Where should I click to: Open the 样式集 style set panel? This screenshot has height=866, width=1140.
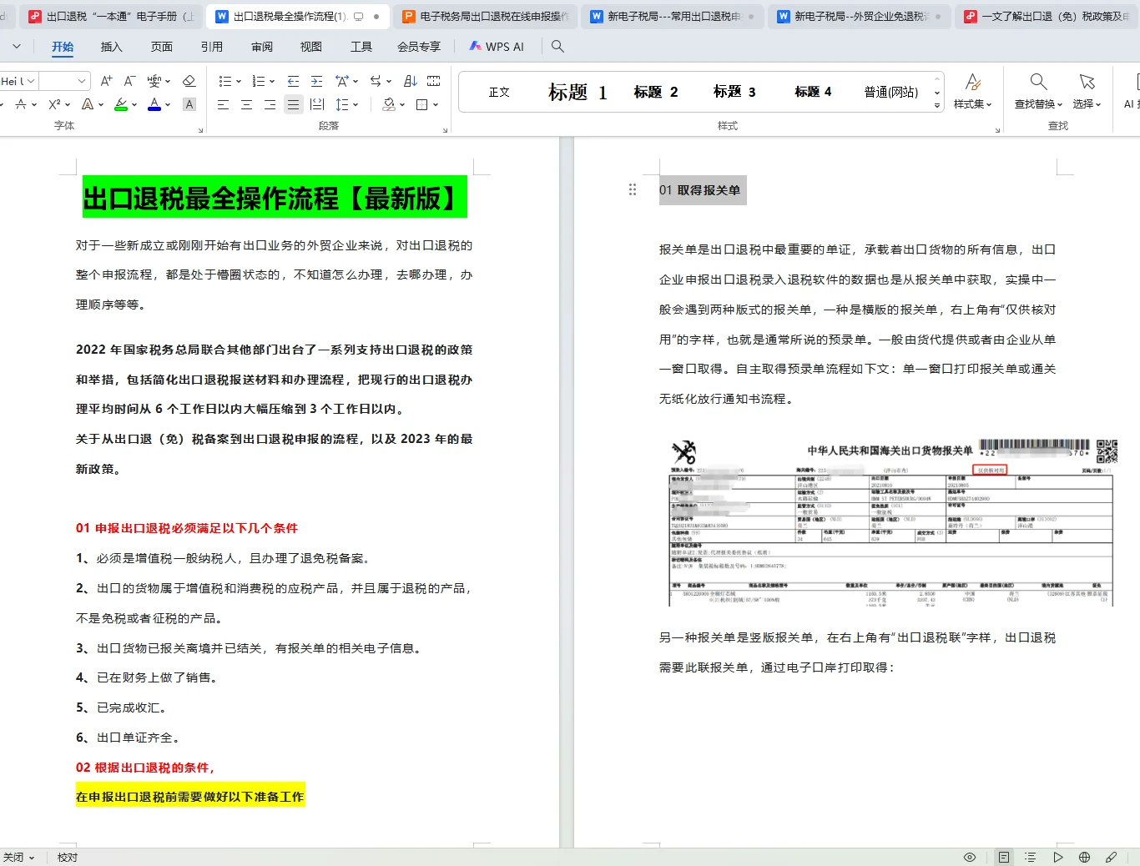pos(973,88)
